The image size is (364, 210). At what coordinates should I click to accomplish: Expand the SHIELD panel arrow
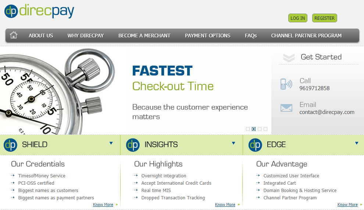point(111,143)
